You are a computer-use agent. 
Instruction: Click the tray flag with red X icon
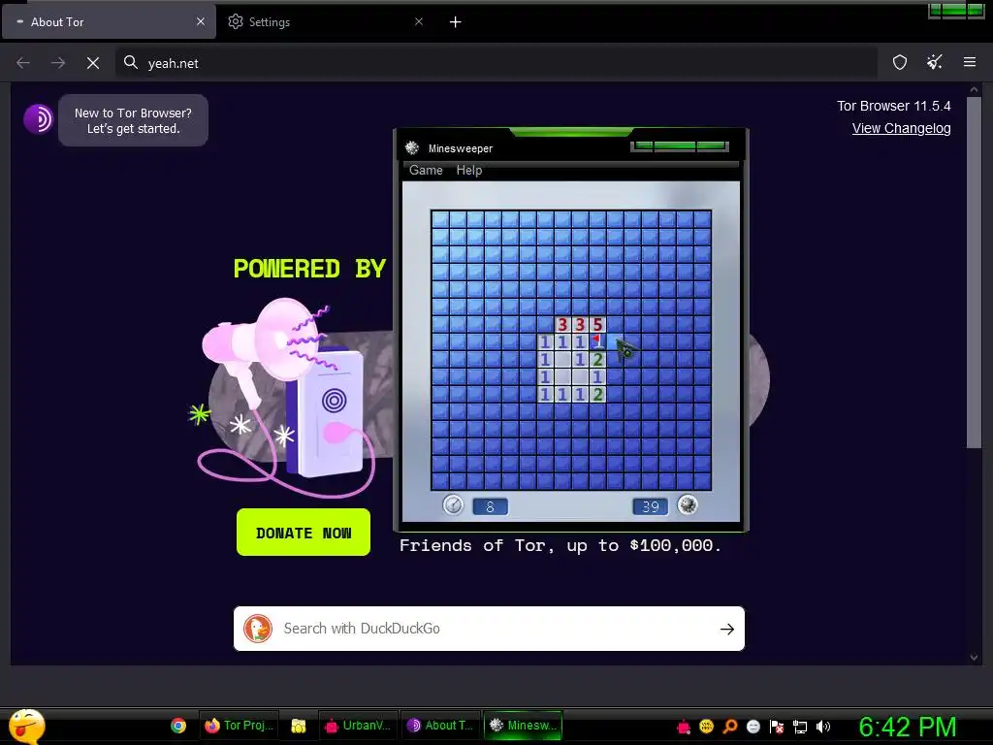(x=777, y=727)
